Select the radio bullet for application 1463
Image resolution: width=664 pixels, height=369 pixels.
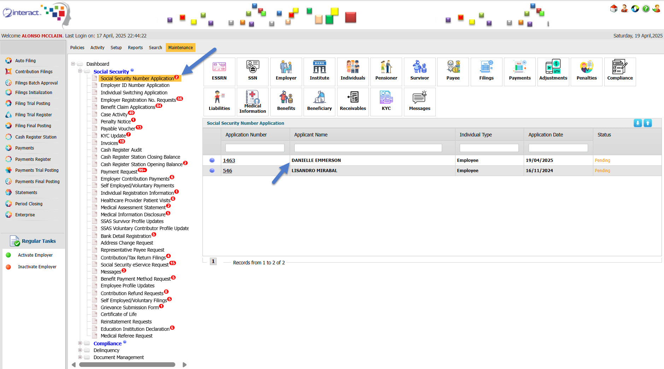pos(212,160)
